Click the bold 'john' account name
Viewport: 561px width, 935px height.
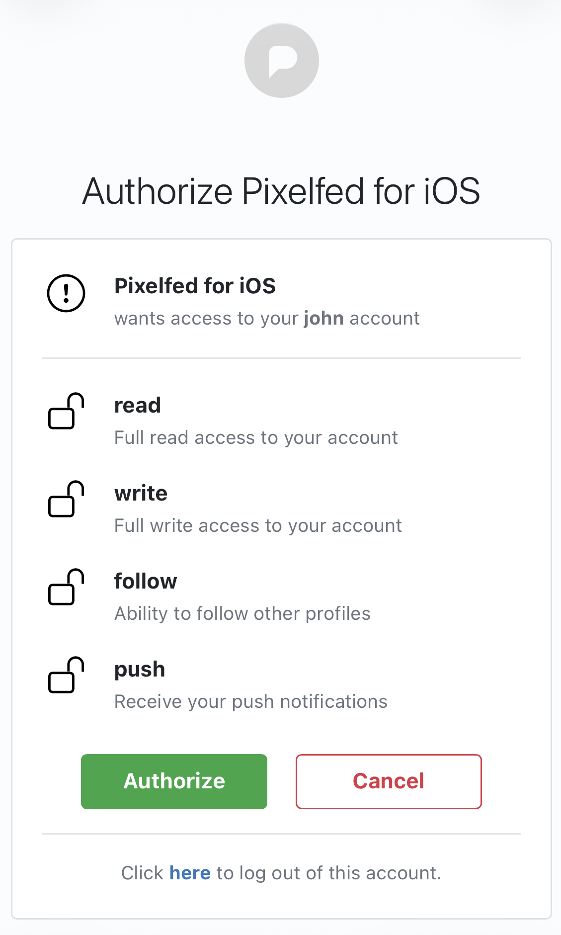323,318
